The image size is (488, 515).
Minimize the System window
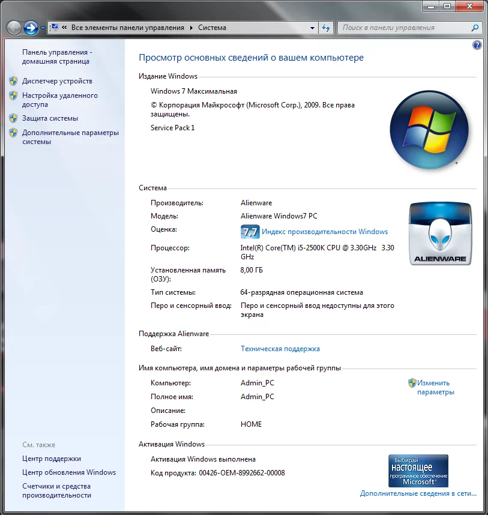click(x=431, y=6)
